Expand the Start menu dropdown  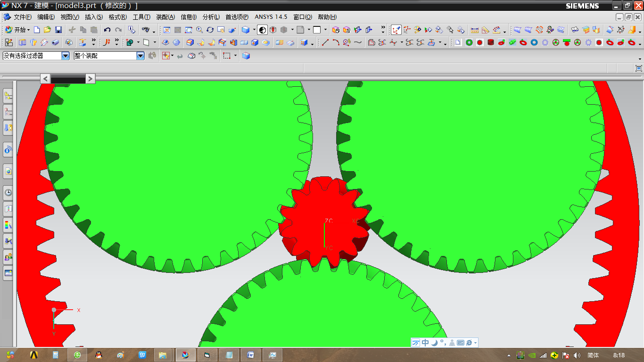pyautogui.click(x=29, y=30)
